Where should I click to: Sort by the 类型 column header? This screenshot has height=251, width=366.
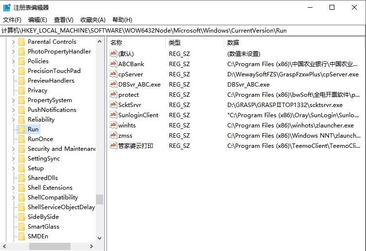coord(195,42)
